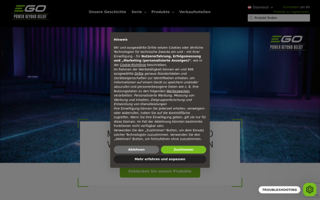Focus the Produkt finden search field
This screenshot has height=200, width=320.
tap(279, 18)
